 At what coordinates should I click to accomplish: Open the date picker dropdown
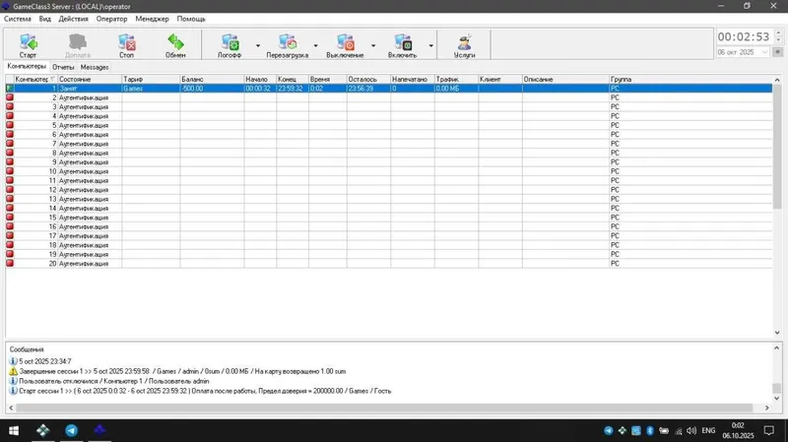(765, 52)
